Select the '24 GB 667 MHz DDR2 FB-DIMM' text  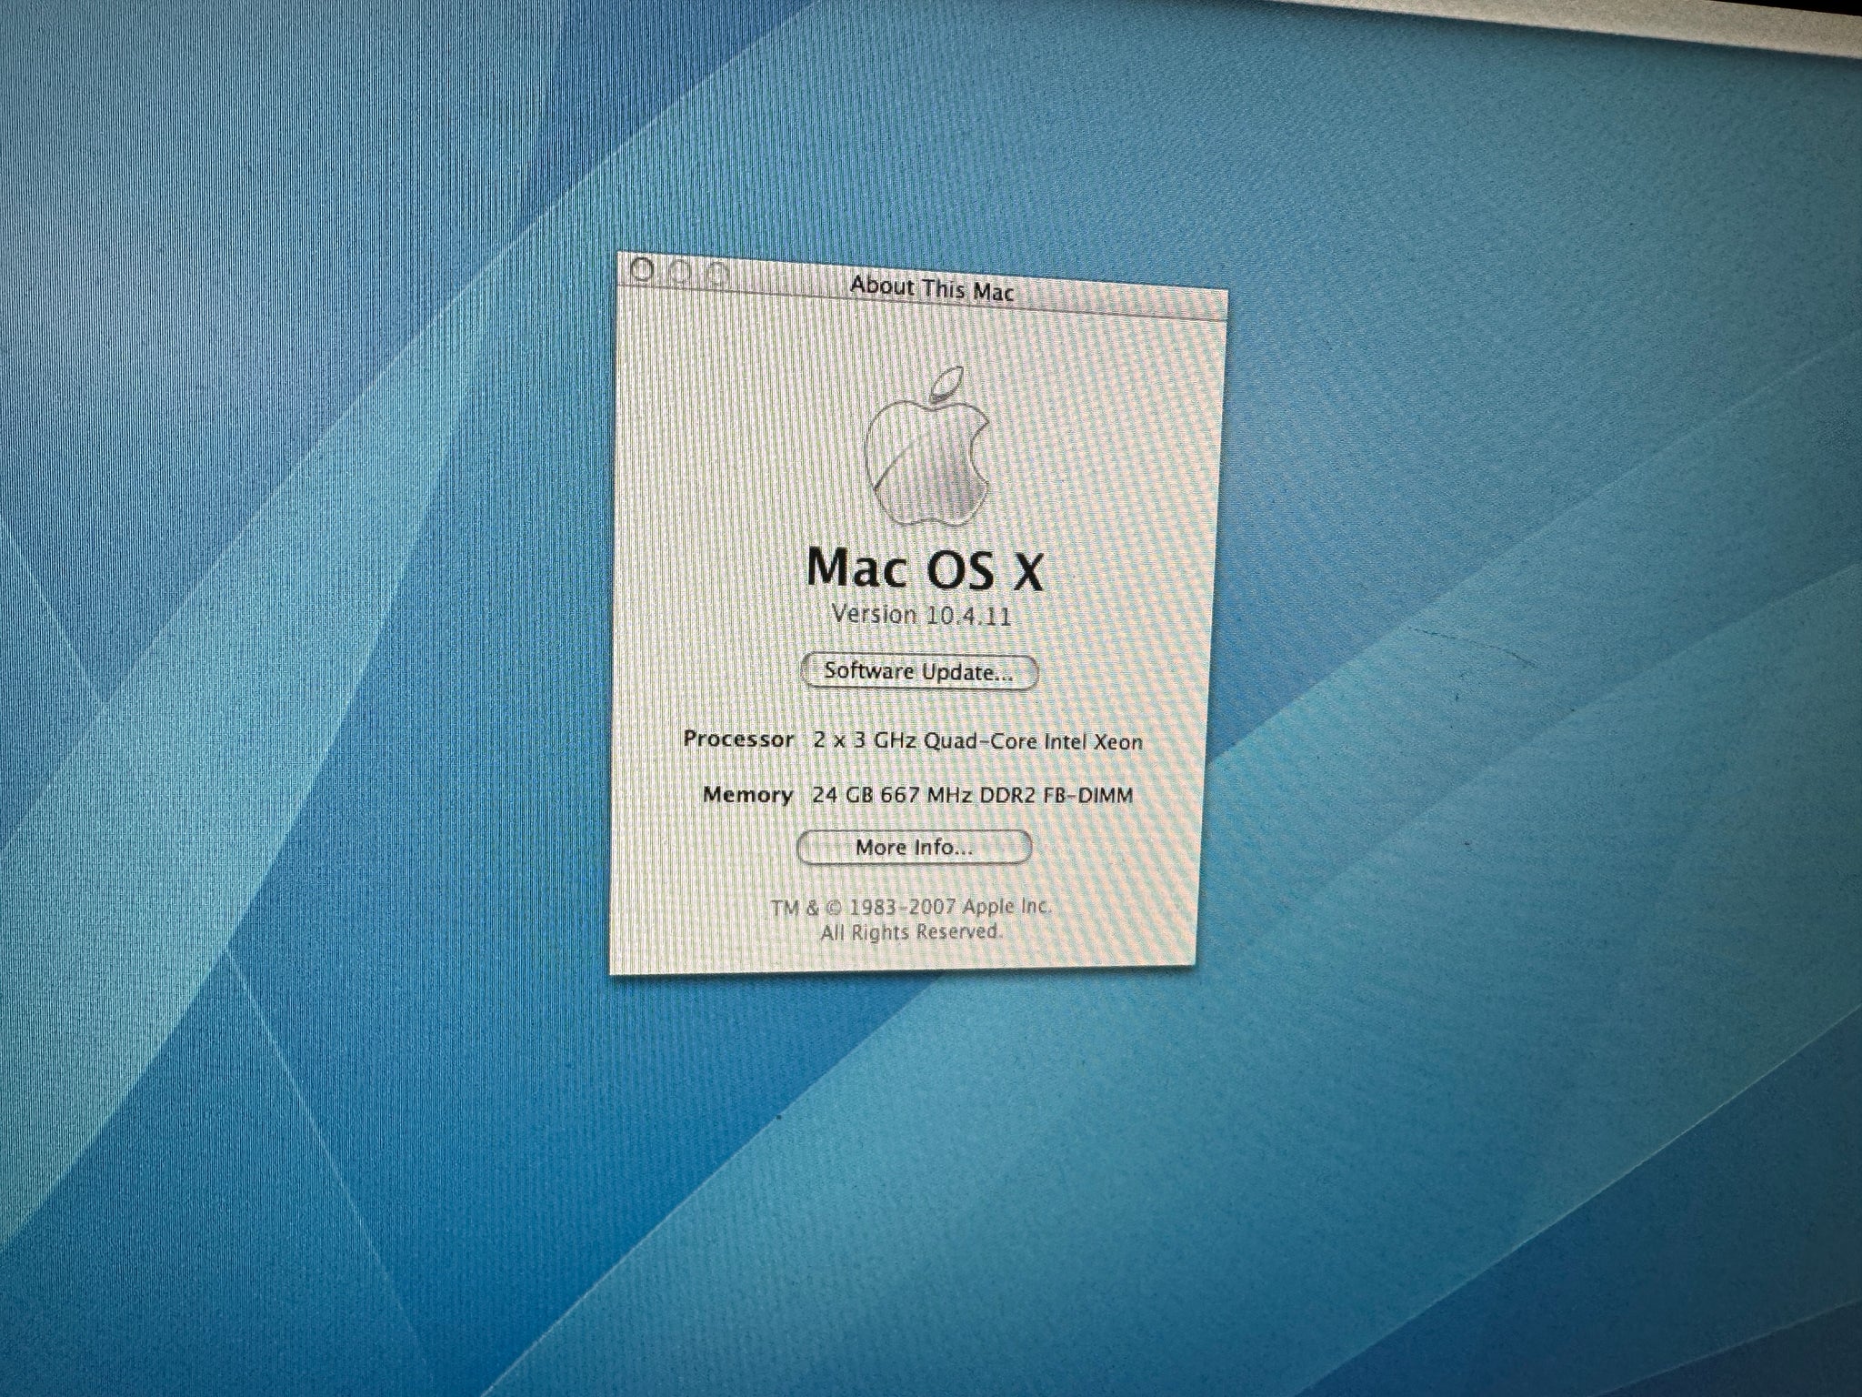(x=972, y=796)
